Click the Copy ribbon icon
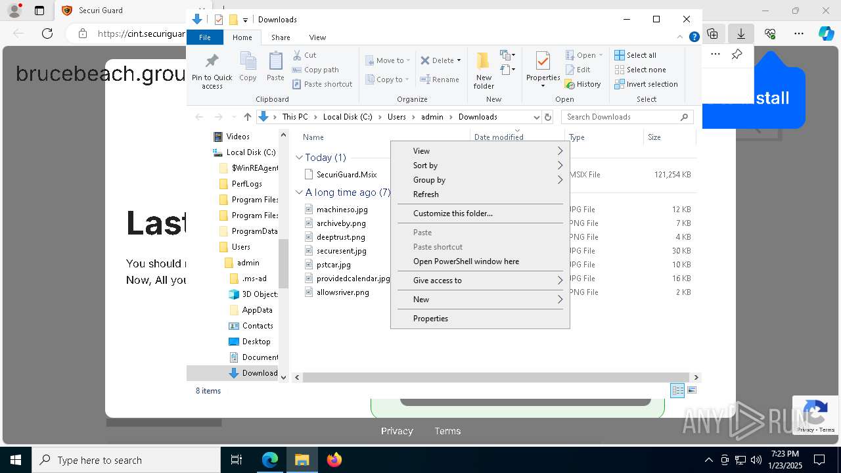841x473 pixels. [248, 66]
